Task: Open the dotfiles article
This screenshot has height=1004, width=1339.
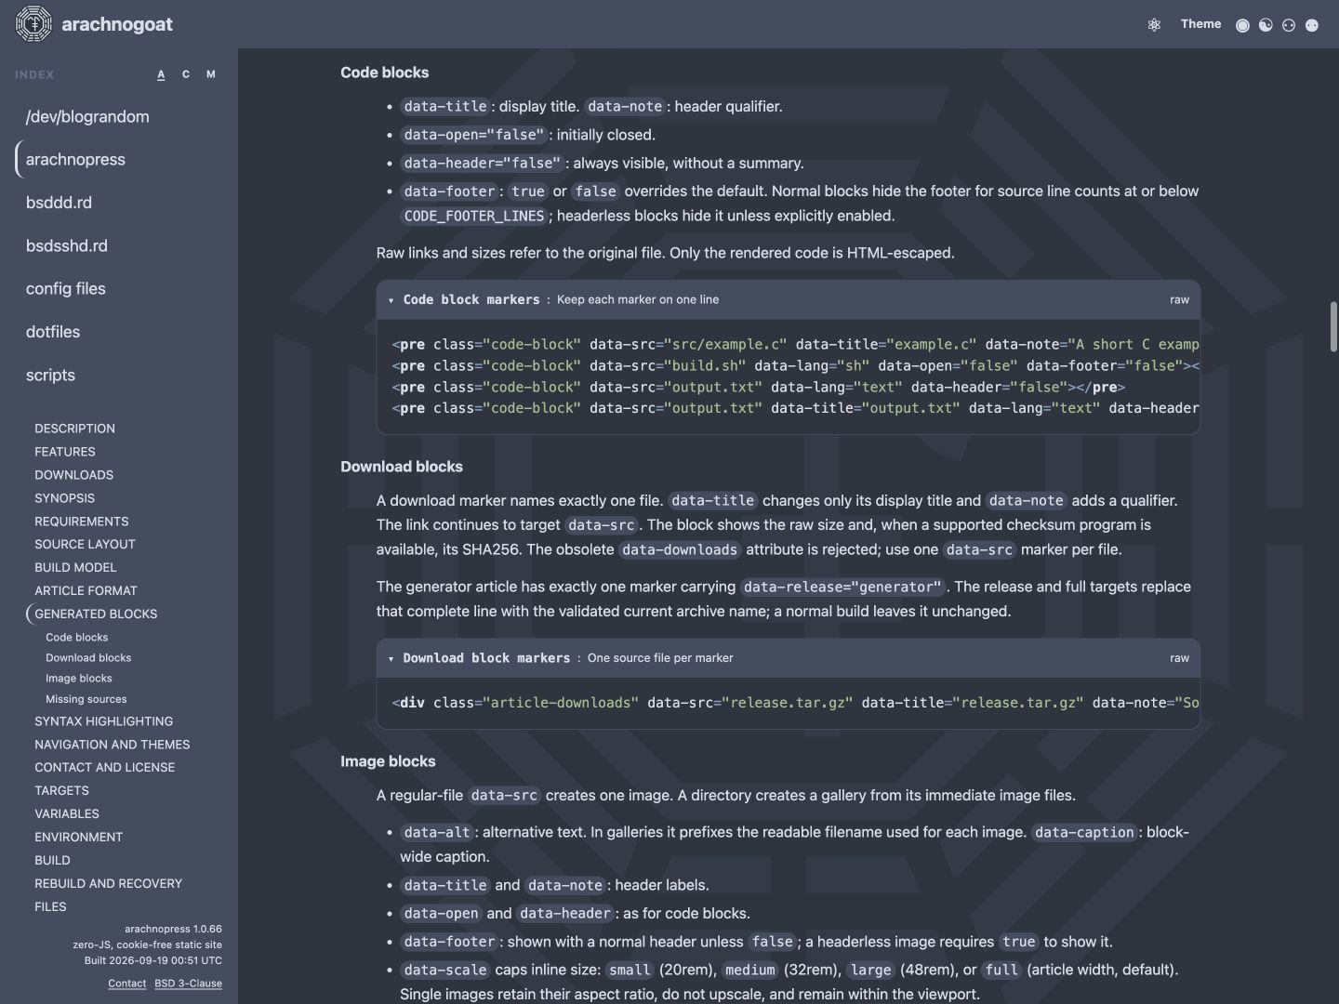Action: [53, 331]
